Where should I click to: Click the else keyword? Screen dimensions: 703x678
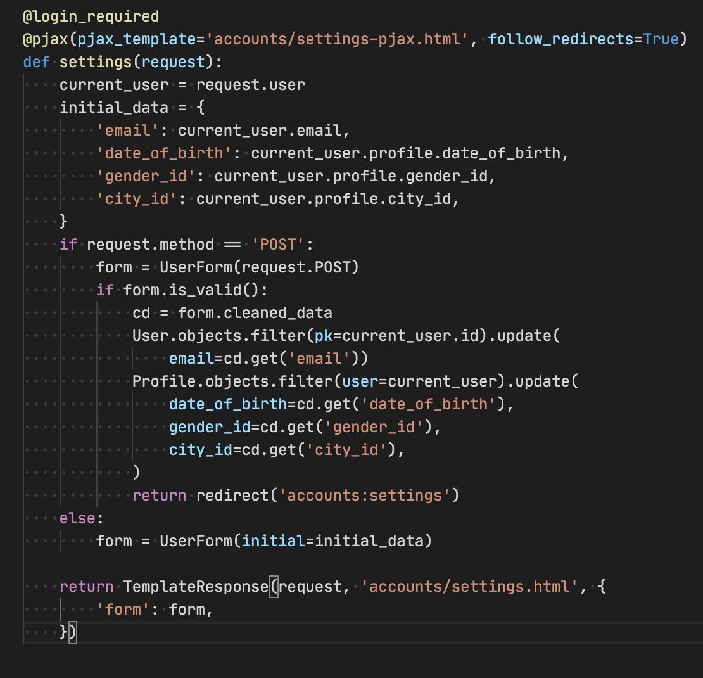pyautogui.click(x=77, y=518)
